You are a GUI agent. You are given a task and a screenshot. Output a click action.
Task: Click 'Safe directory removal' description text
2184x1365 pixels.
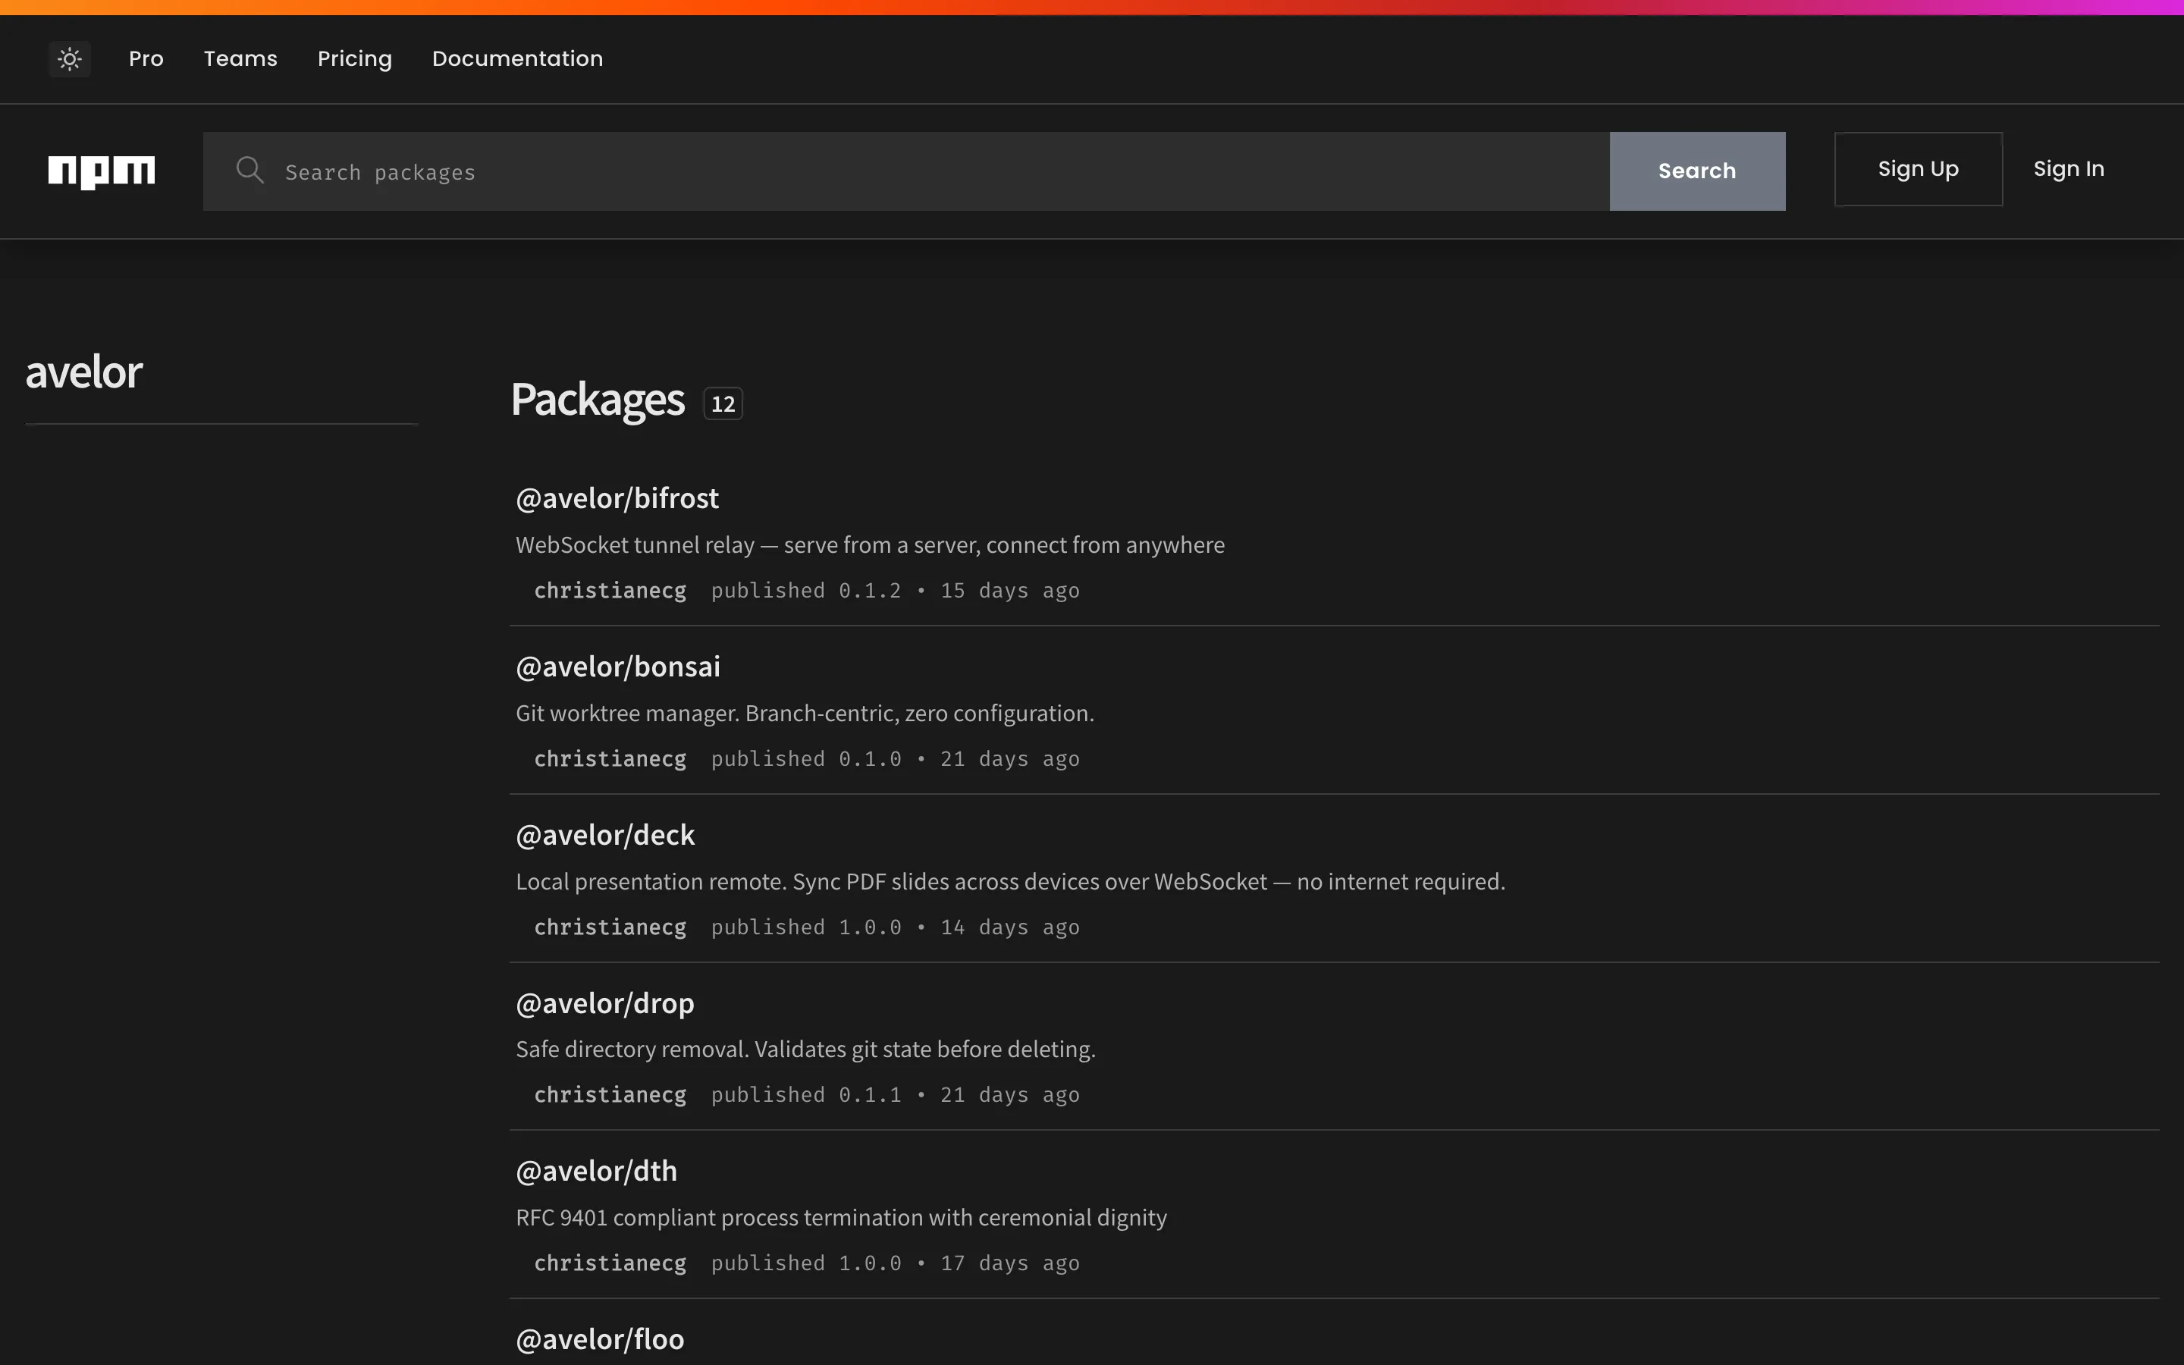click(x=806, y=1050)
